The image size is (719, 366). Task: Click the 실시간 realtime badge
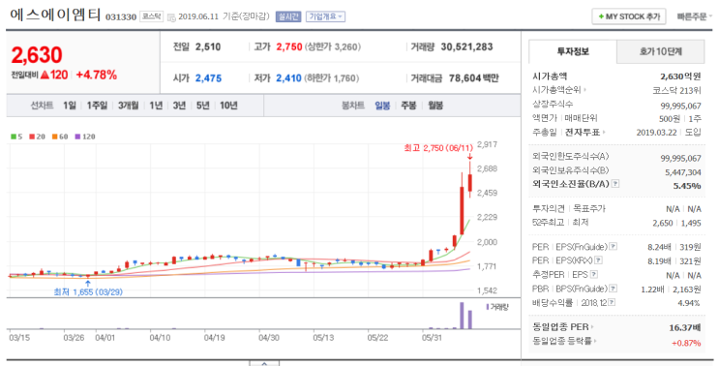point(288,16)
